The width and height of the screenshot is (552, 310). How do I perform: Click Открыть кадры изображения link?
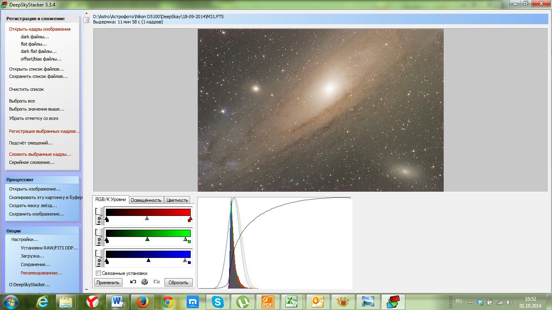(x=40, y=29)
